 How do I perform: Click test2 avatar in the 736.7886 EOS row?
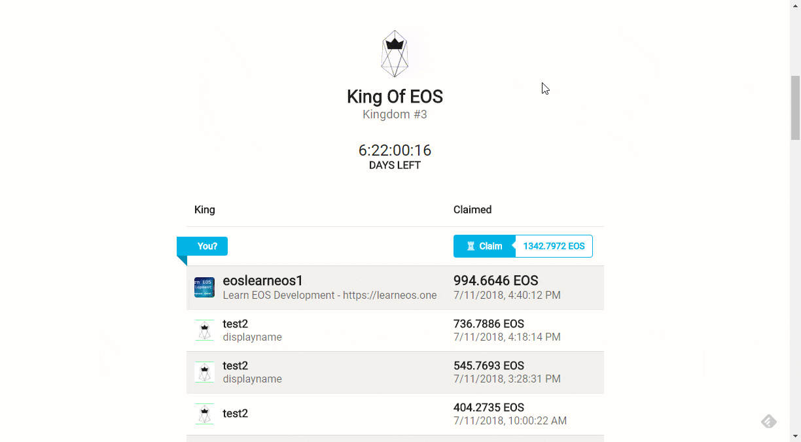click(x=204, y=330)
